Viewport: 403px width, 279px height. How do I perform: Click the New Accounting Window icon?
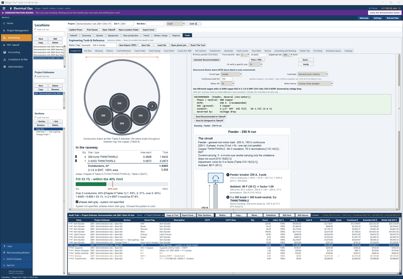[x=4, y=253]
